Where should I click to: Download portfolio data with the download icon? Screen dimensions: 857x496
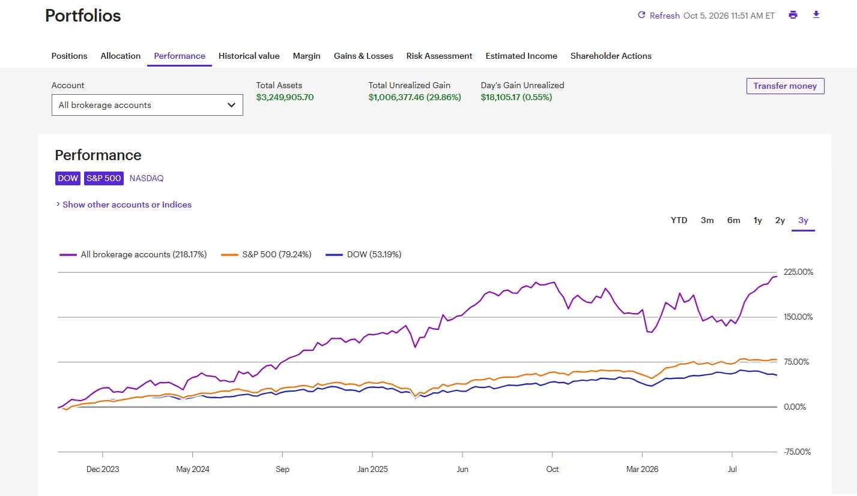click(x=816, y=15)
